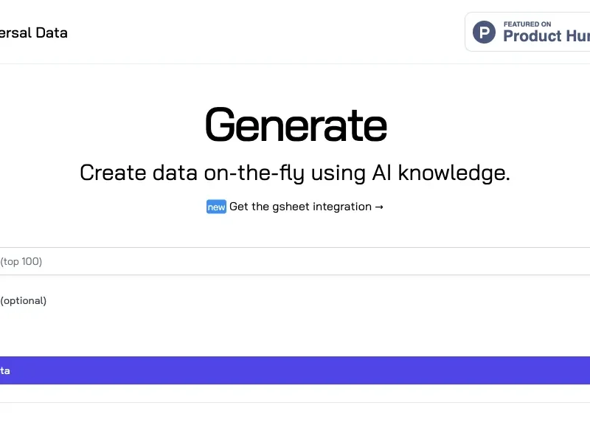
Task: Click the "Product Hunt" wordmark in the badge
Action: coord(546,37)
